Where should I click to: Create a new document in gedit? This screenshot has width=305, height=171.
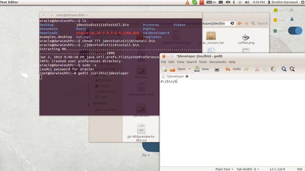164,69
